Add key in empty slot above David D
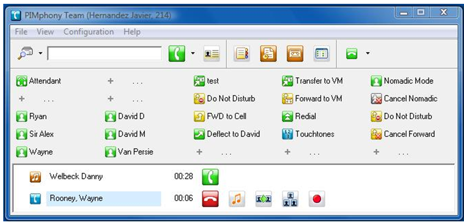The image size is (464, 223). 110,99
